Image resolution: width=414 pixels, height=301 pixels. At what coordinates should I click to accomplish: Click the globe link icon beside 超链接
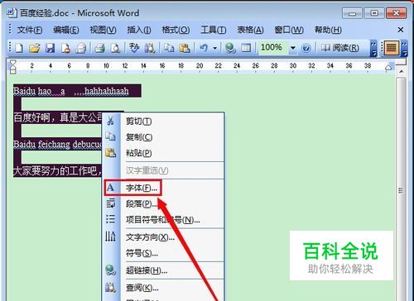pos(111,270)
